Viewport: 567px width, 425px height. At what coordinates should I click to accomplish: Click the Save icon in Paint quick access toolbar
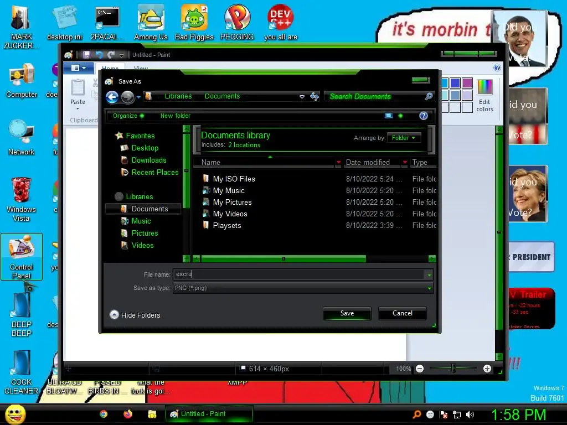coord(86,55)
